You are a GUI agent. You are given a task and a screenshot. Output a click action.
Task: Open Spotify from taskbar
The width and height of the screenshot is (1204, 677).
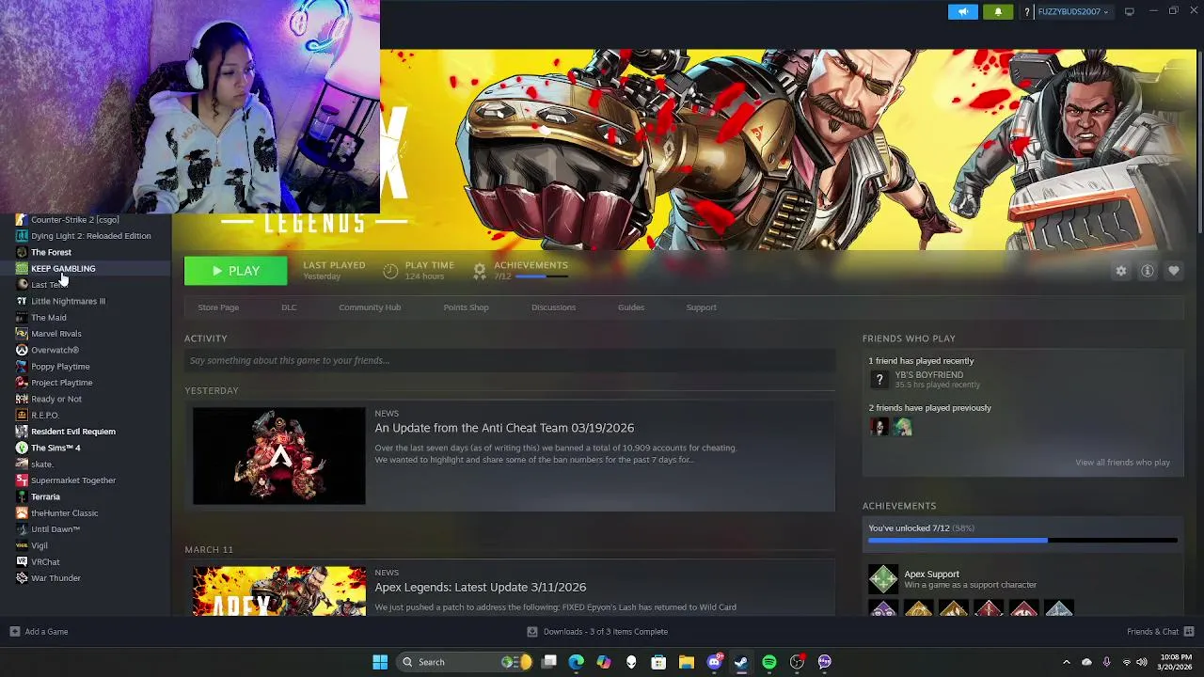point(769,662)
